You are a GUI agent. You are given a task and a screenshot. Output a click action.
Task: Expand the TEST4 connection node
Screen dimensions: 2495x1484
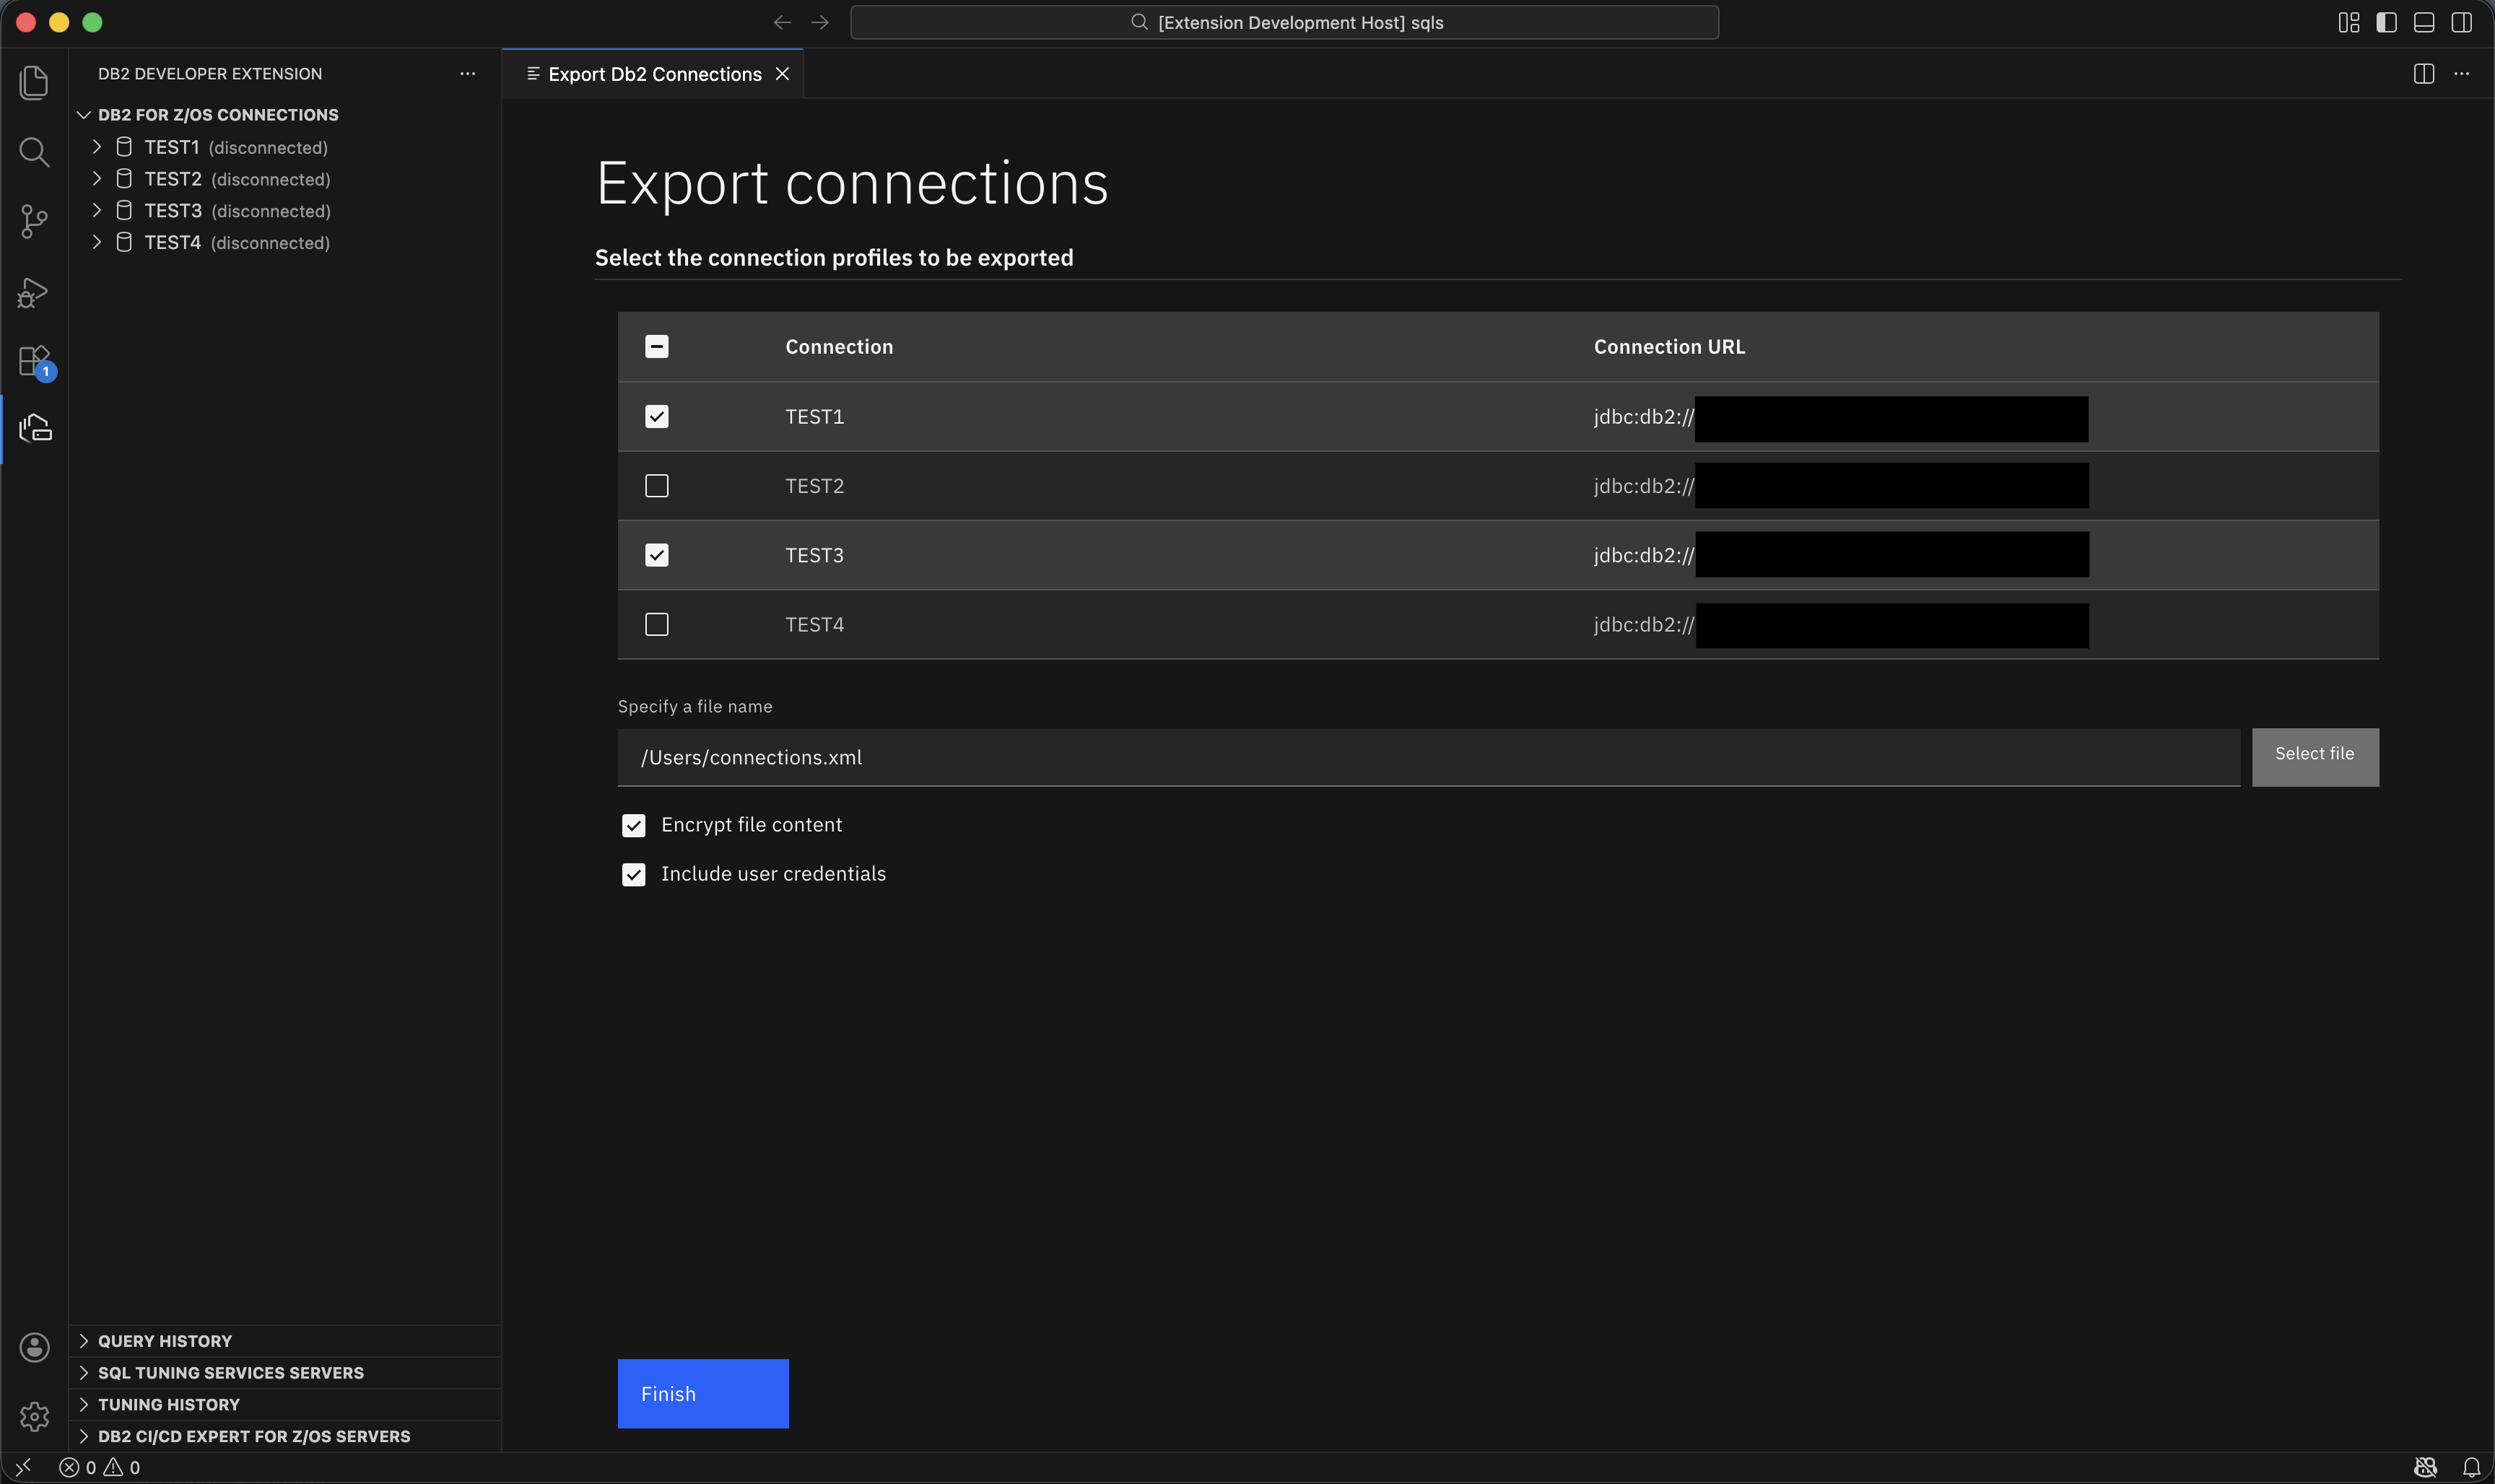point(96,242)
